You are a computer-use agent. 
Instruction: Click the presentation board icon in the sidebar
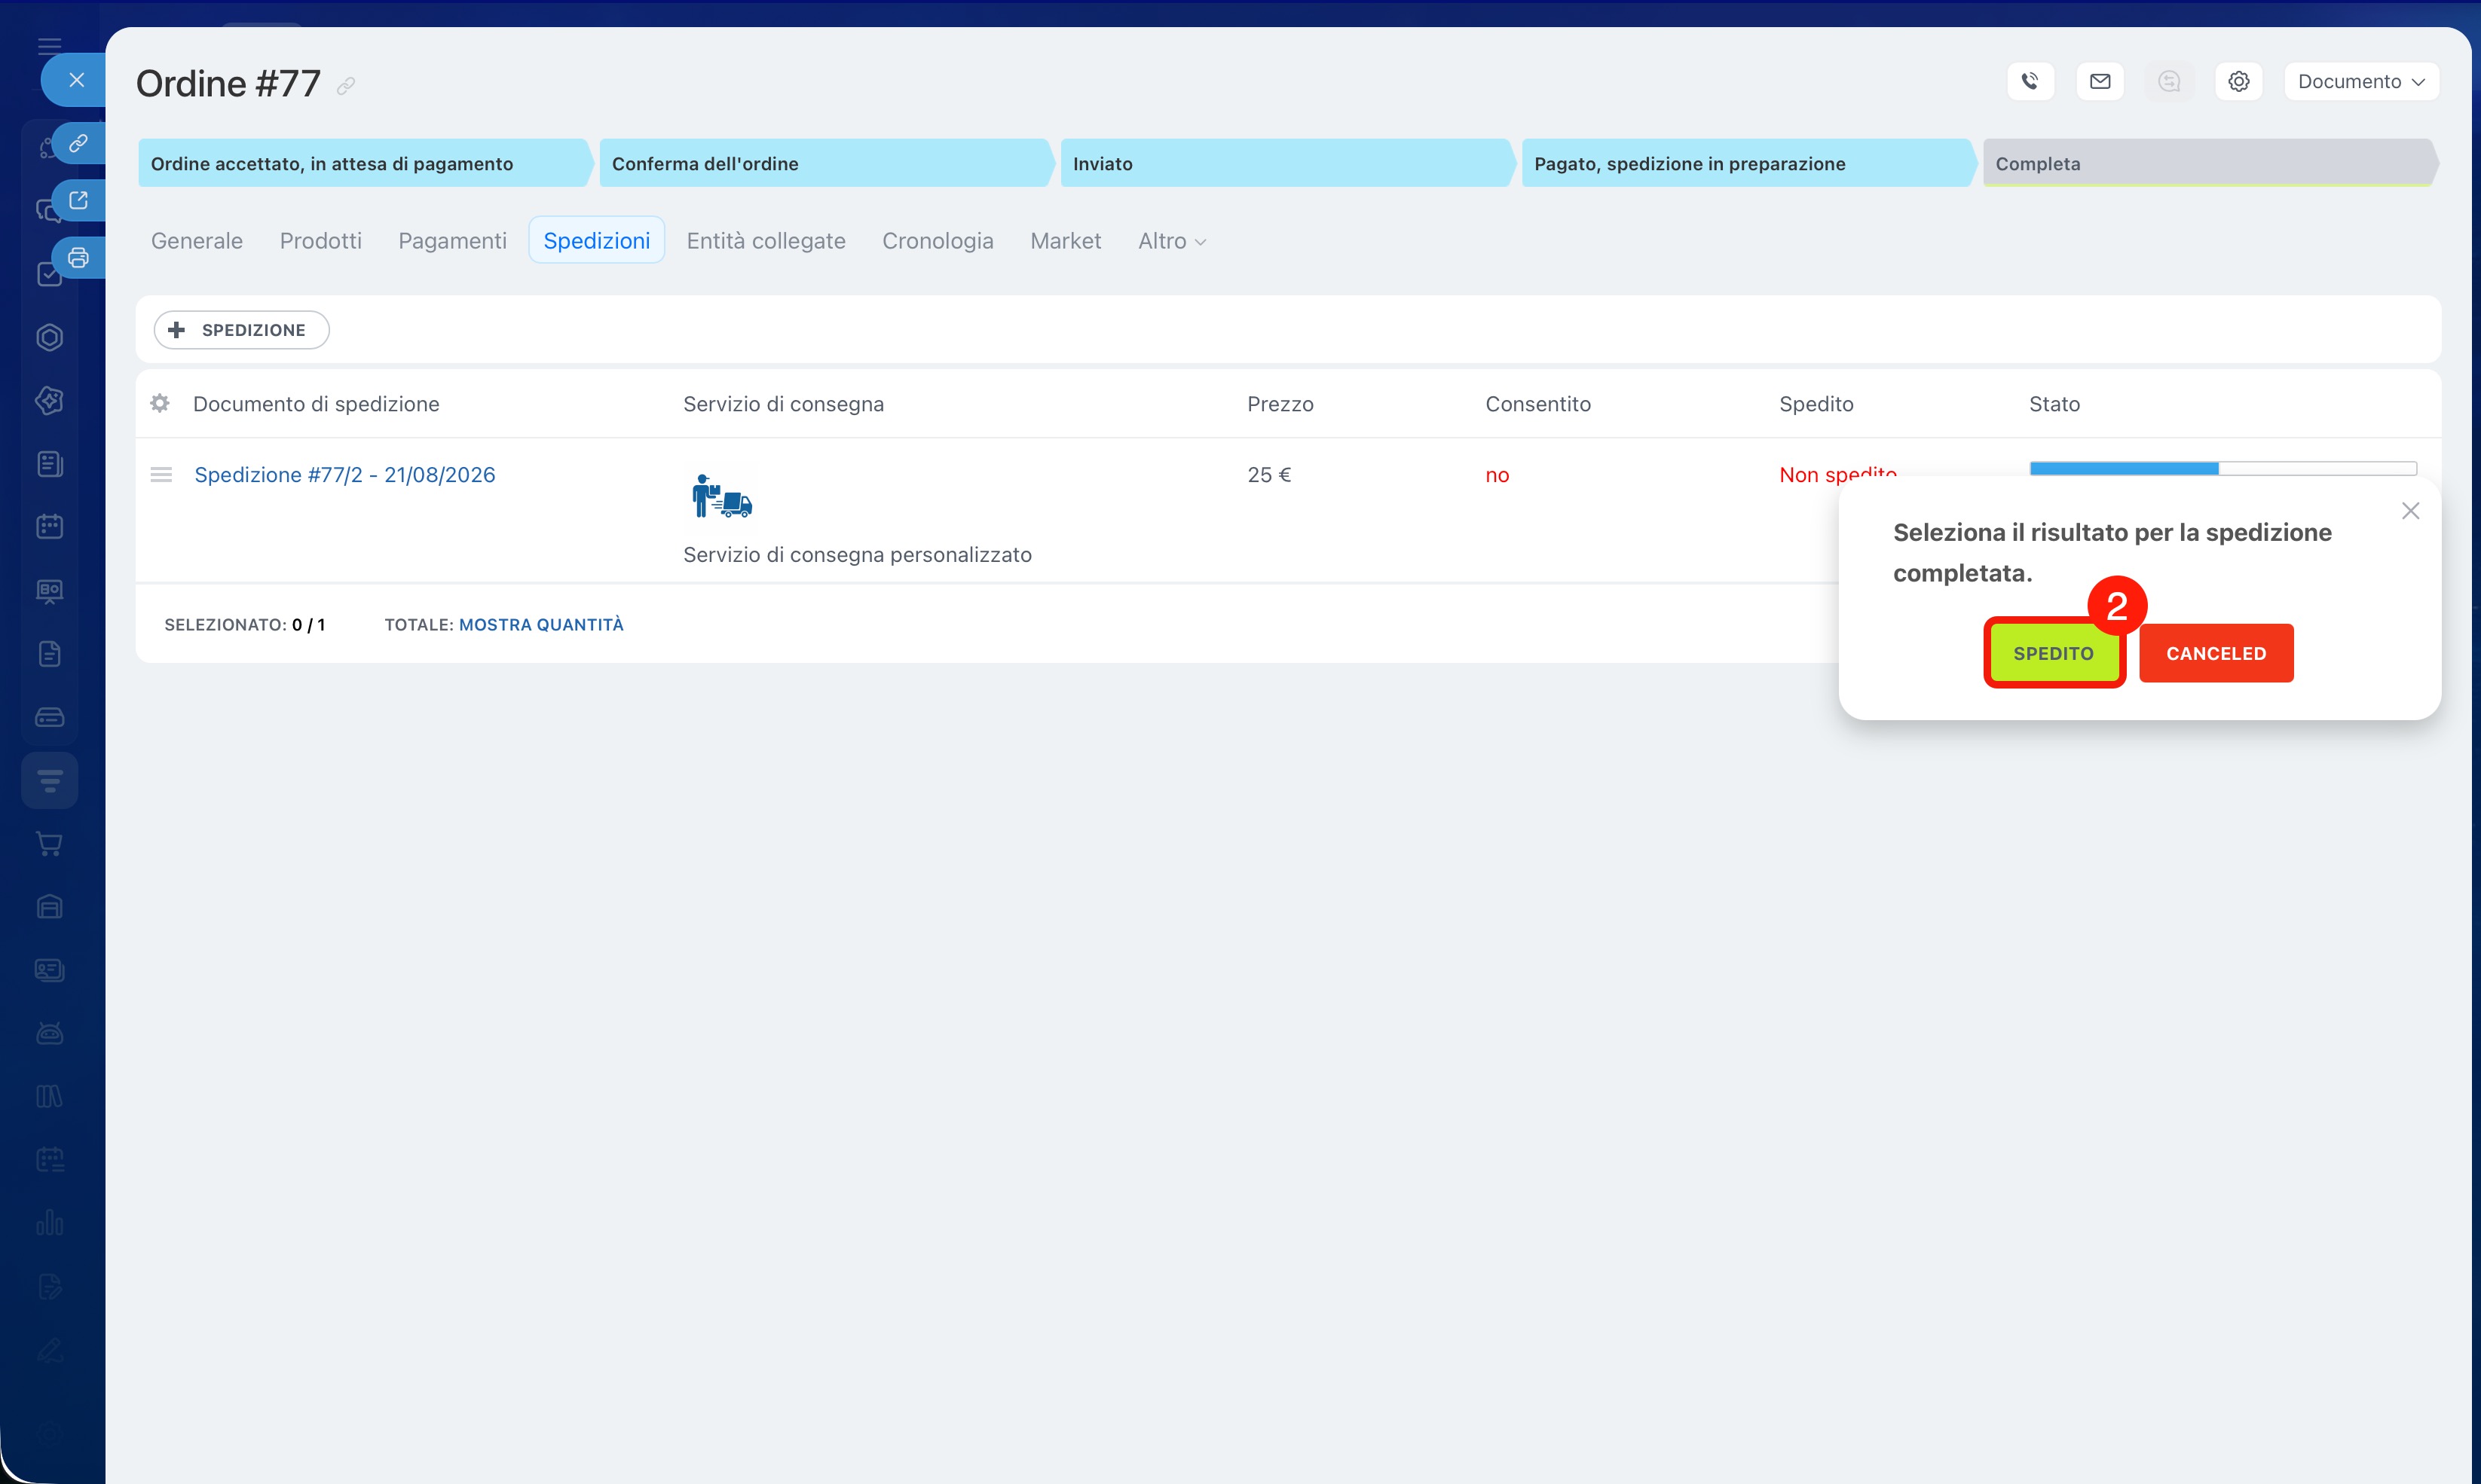(x=49, y=591)
